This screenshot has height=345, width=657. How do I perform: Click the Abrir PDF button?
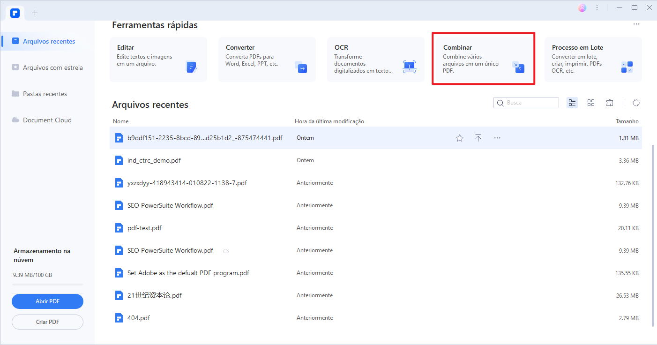point(47,301)
